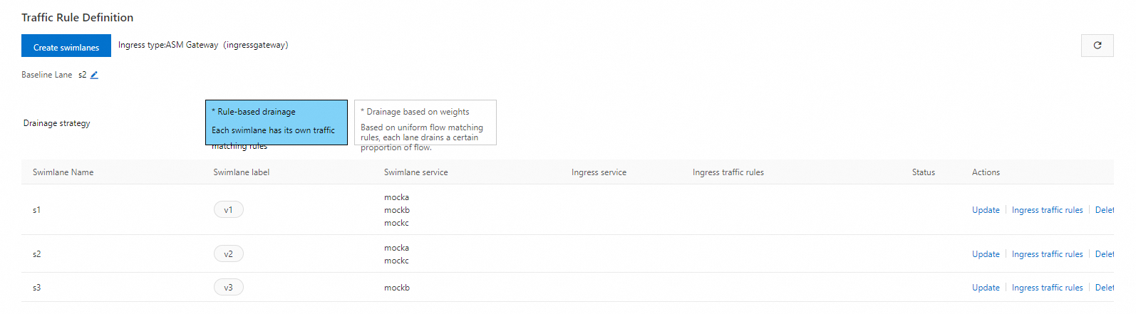The image size is (1136, 314).
Task: Open Ingress traffic rules for s2
Action: click(1047, 254)
